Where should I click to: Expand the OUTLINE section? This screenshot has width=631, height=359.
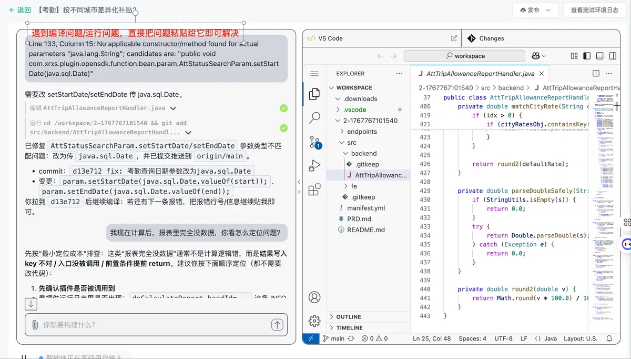click(x=348, y=317)
